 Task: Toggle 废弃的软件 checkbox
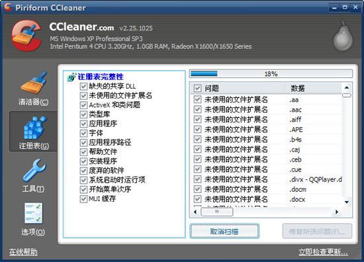click(83, 171)
